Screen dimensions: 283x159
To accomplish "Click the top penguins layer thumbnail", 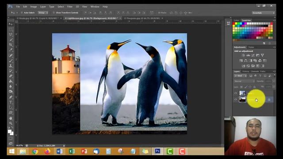I will point(242,93).
